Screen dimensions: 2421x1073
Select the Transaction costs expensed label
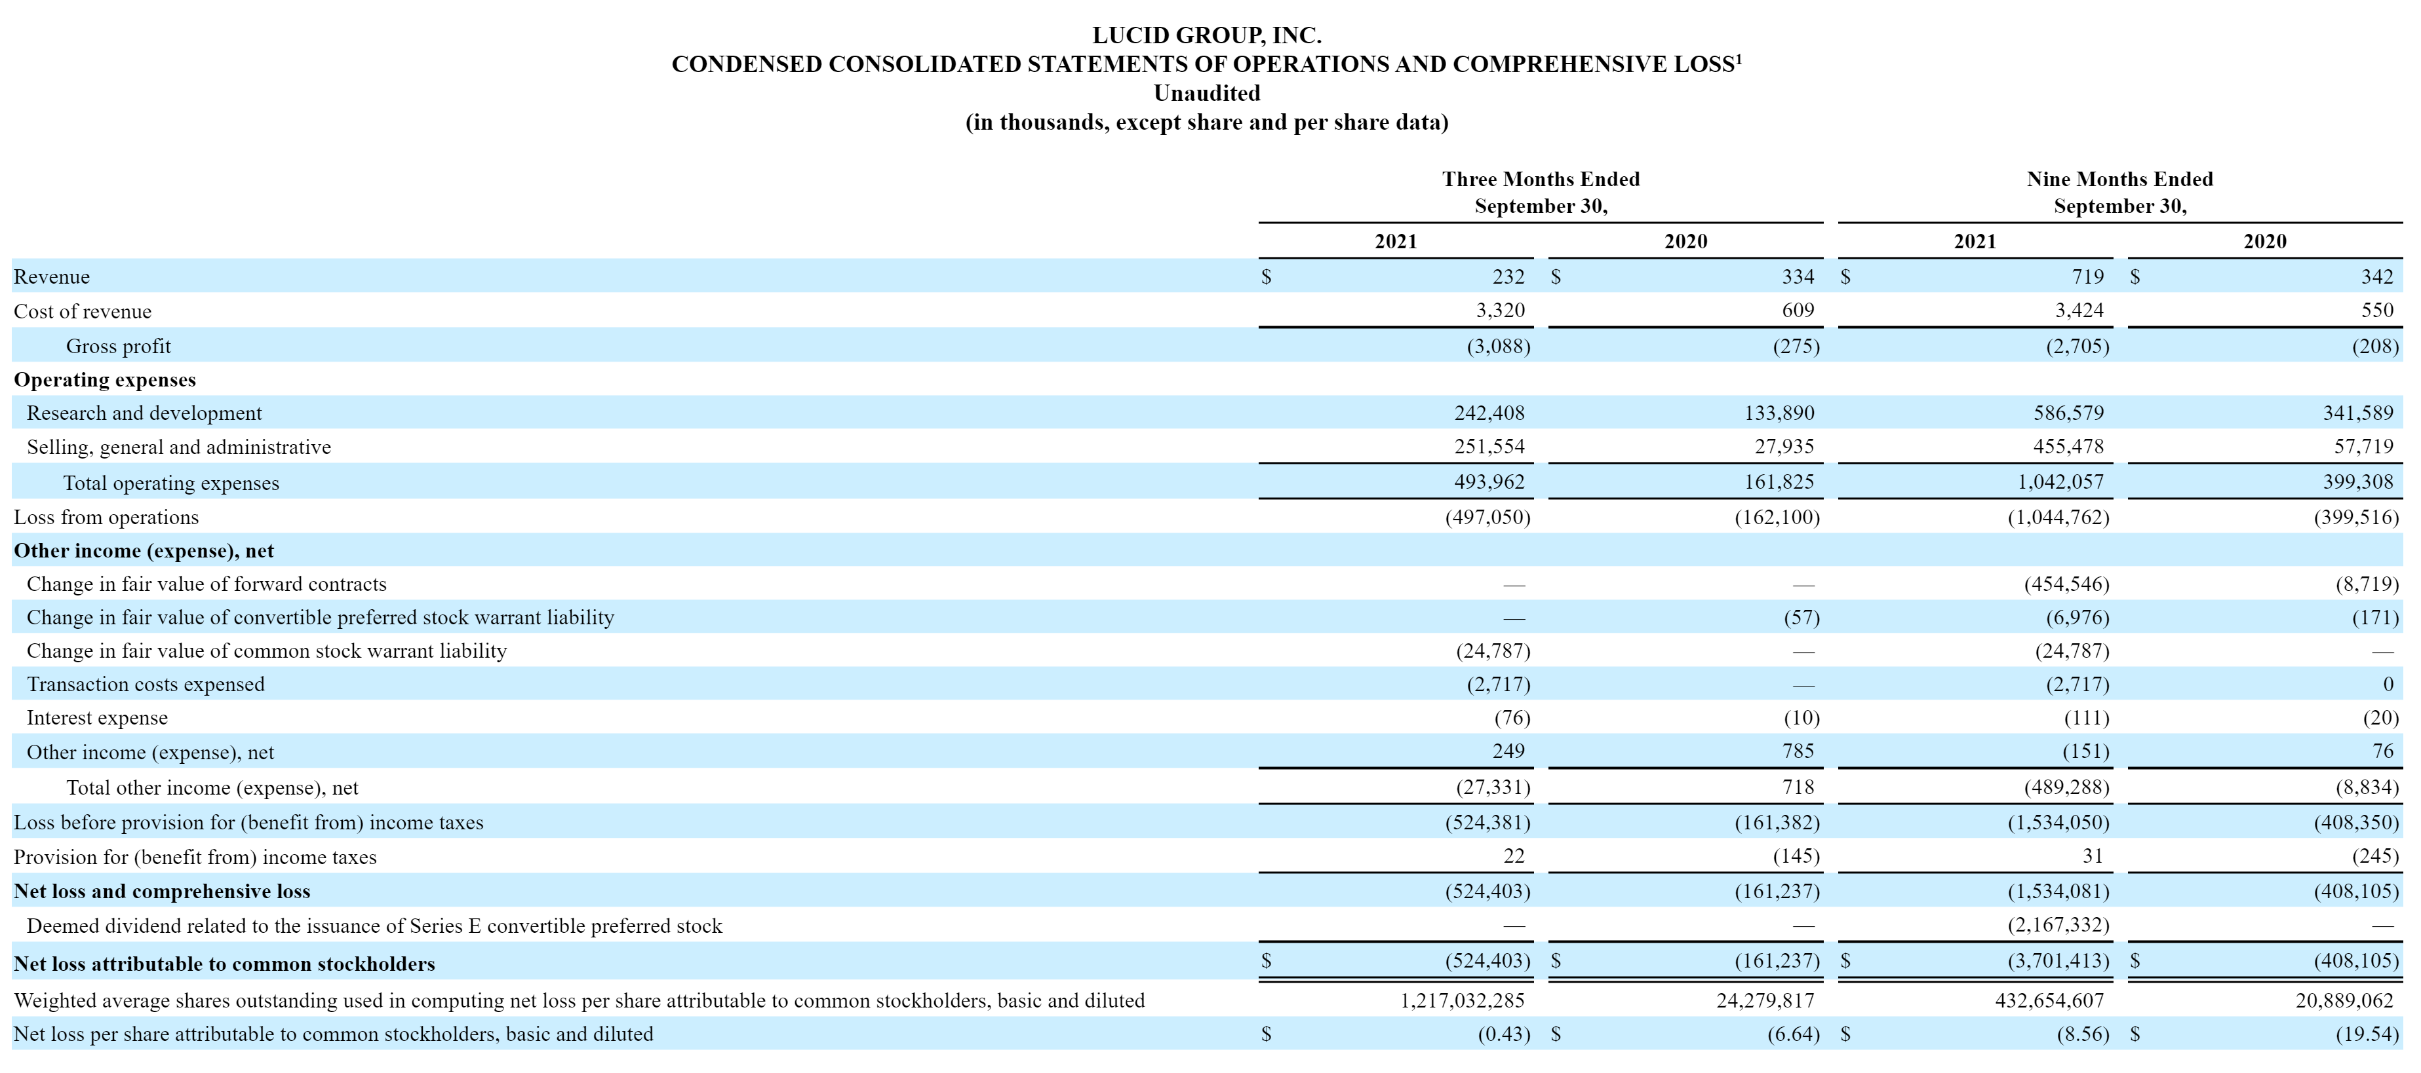click(146, 685)
